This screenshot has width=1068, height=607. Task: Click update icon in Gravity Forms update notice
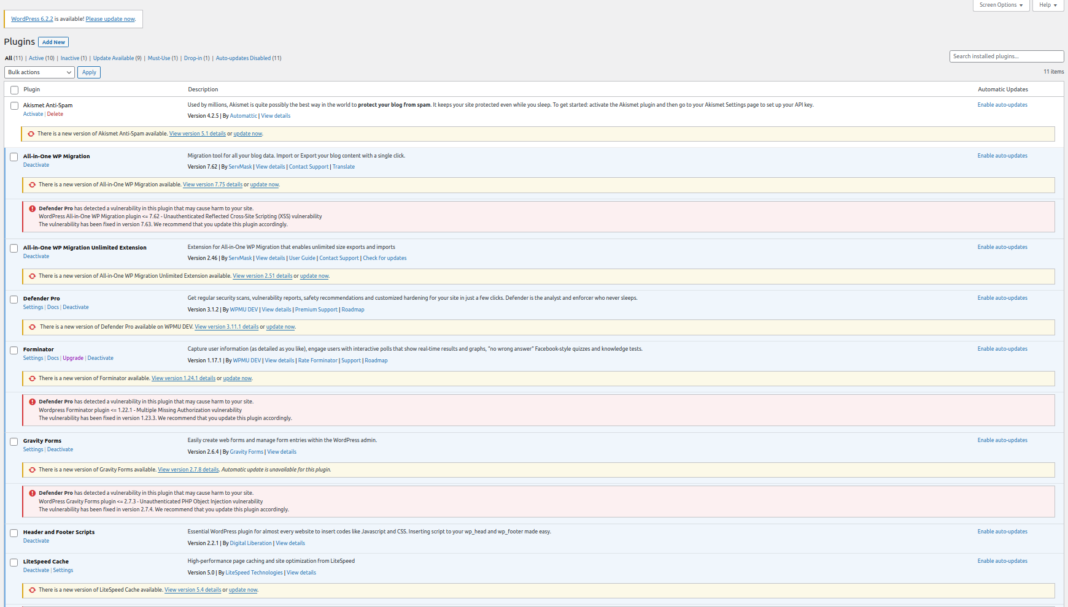pos(33,470)
